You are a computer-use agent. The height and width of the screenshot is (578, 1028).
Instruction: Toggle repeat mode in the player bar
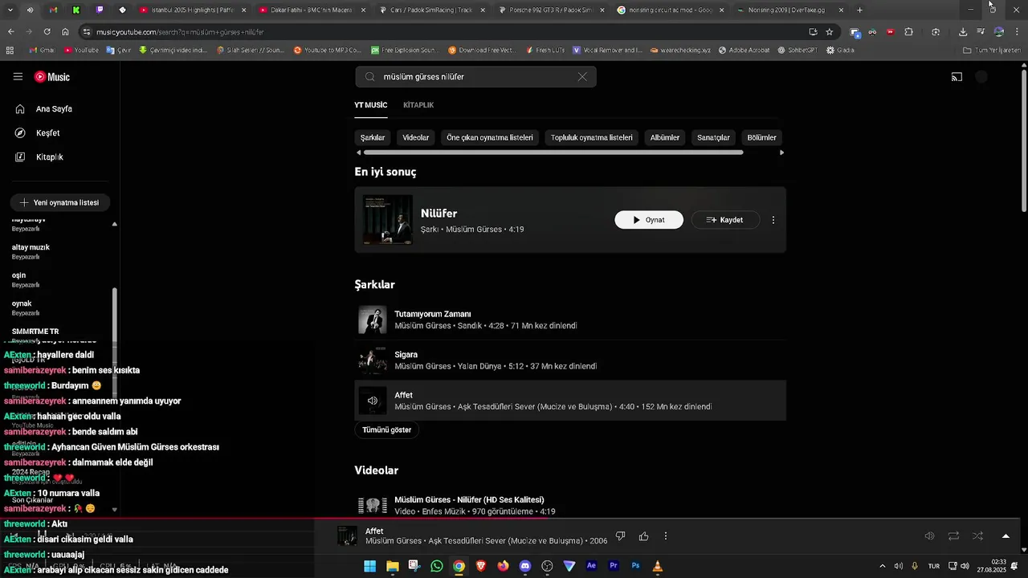click(x=953, y=536)
